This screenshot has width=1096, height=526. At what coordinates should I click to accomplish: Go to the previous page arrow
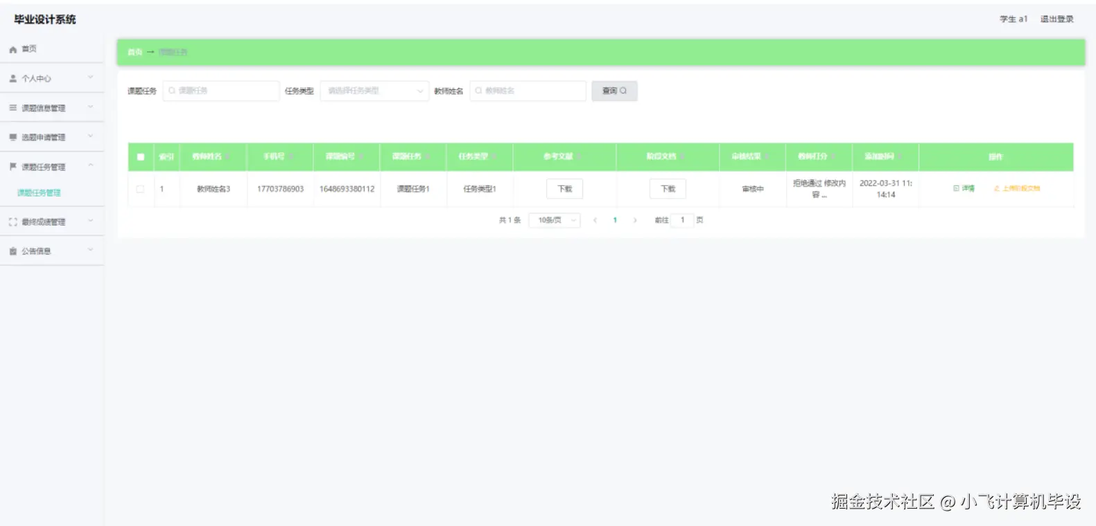pyautogui.click(x=595, y=220)
